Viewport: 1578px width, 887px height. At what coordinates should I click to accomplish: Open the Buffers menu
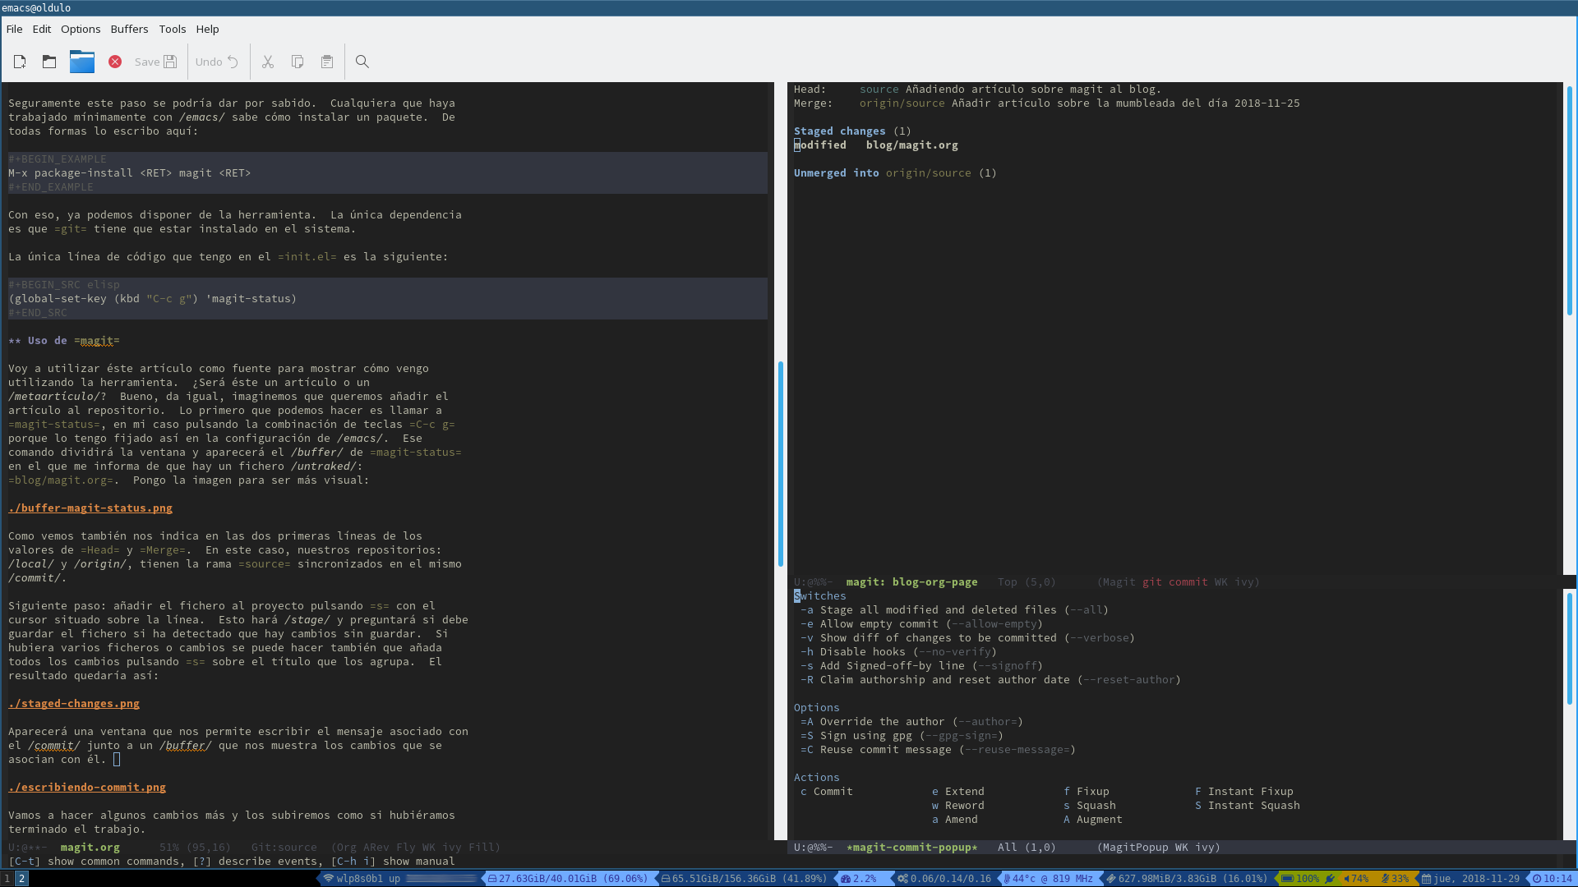130,29
